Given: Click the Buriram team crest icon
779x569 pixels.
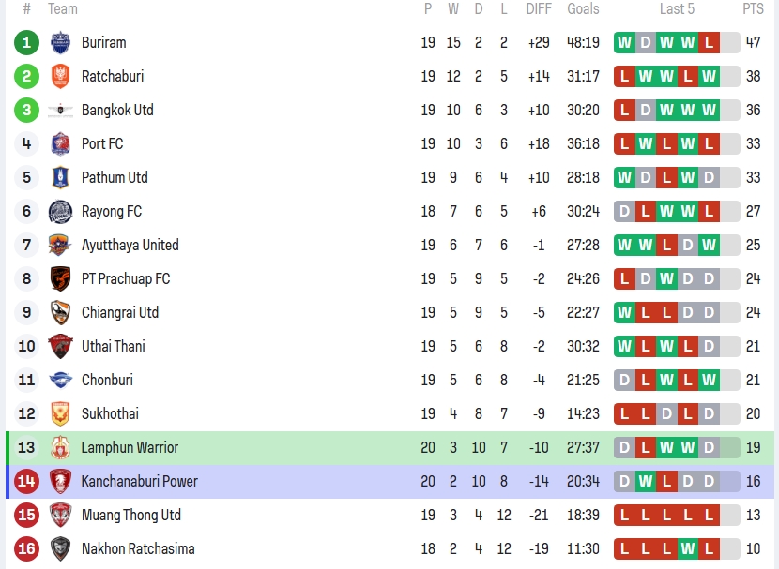Looking at the screenshot, I should point(60,42).
